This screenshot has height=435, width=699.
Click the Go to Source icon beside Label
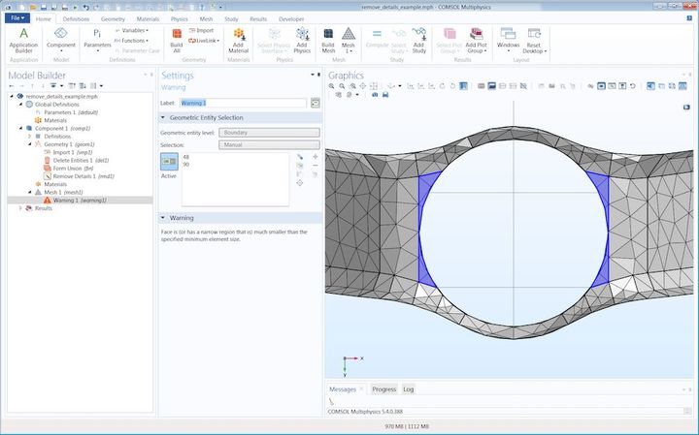coord(316,103)
